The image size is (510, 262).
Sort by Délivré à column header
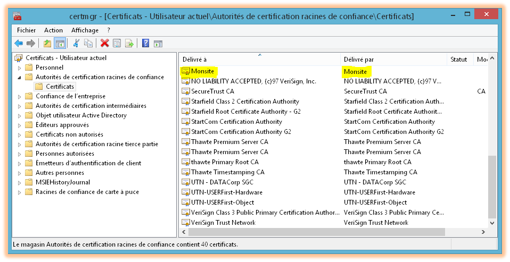click(260, 60)
